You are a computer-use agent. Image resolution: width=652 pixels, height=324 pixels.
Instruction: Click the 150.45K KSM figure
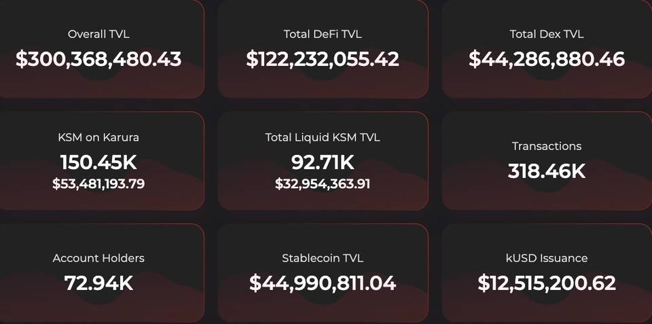tap(98, 162)
